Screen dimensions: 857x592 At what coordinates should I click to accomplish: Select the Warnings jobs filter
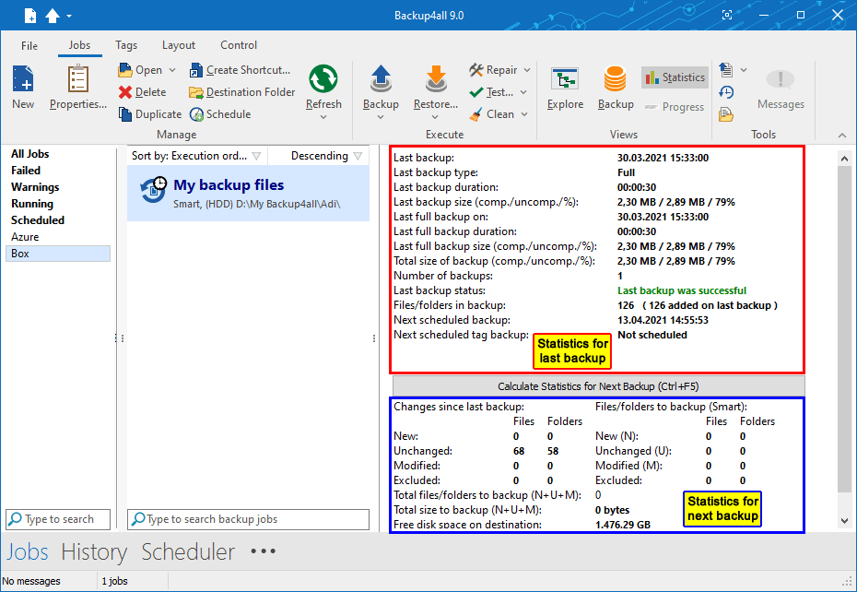coord(35,187)
